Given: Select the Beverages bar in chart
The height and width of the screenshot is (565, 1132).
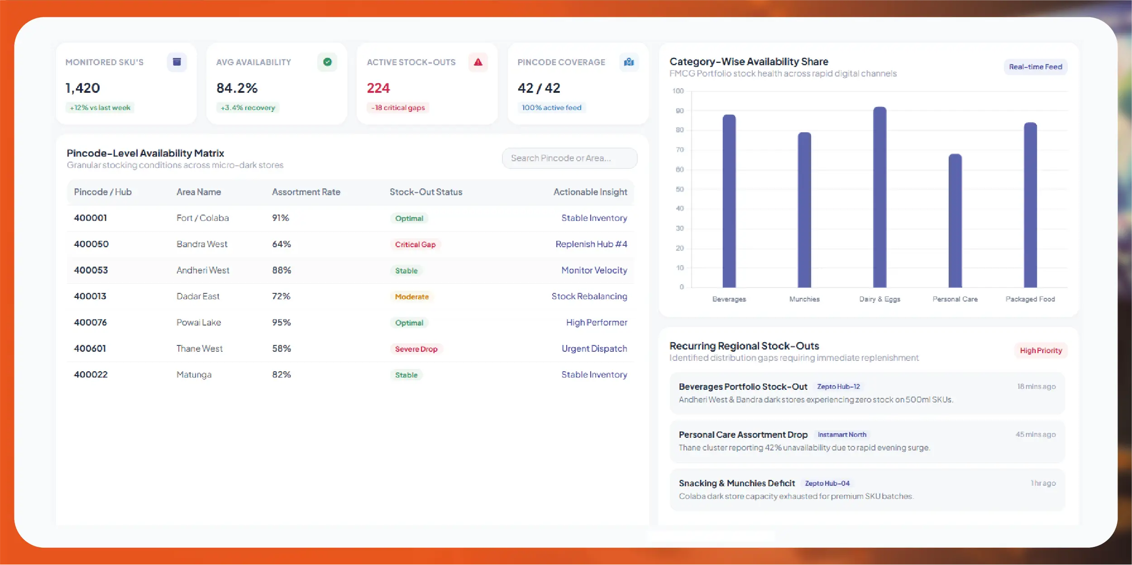Looking at the screenshot, I should [729, 201].
